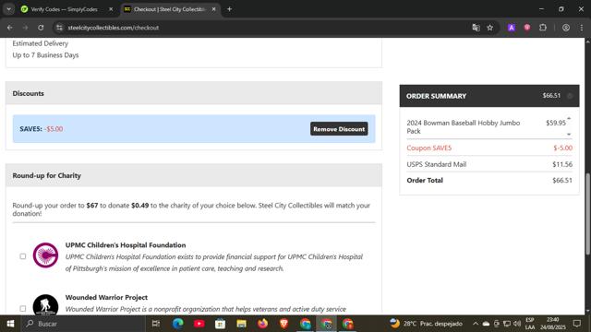Switch to Checkout Steel City Collectibles tab
Viewport: 591px width, 332px height.
click(169, 9)
